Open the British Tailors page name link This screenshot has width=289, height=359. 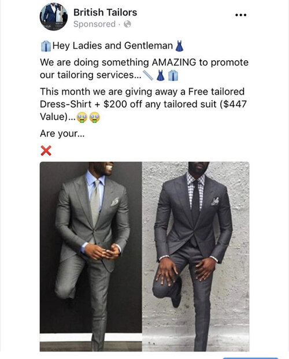coord(105,12)
